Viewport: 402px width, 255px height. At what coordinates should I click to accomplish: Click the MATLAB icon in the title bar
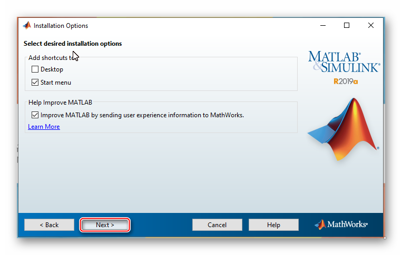pos(27,26)
